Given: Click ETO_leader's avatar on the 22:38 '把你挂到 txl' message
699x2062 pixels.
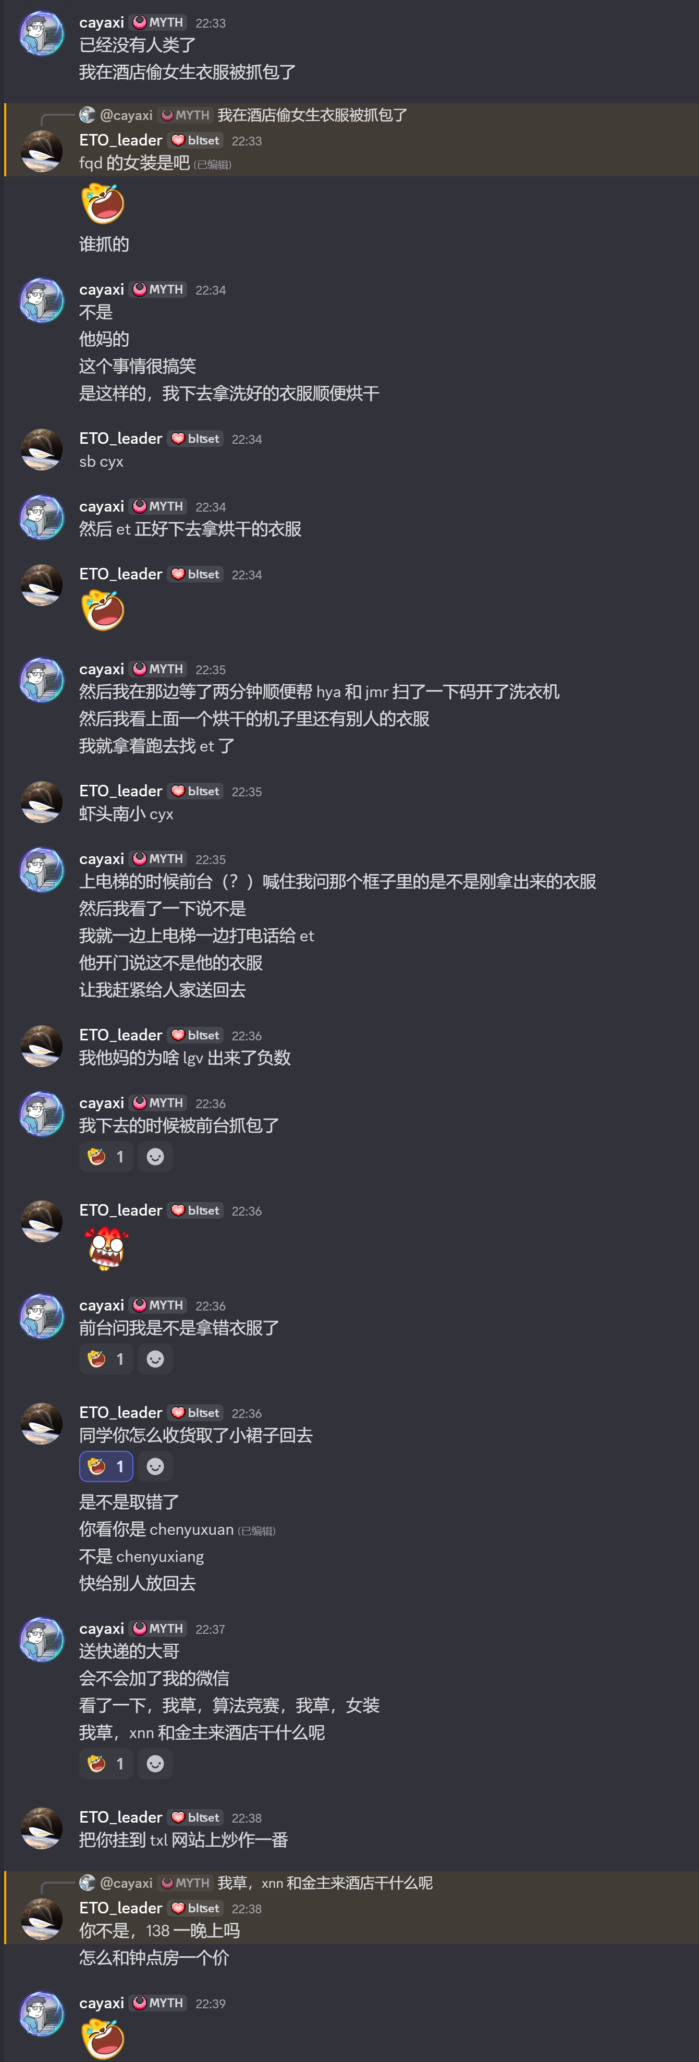Looking at the screenshot, I should point(42,1828).
